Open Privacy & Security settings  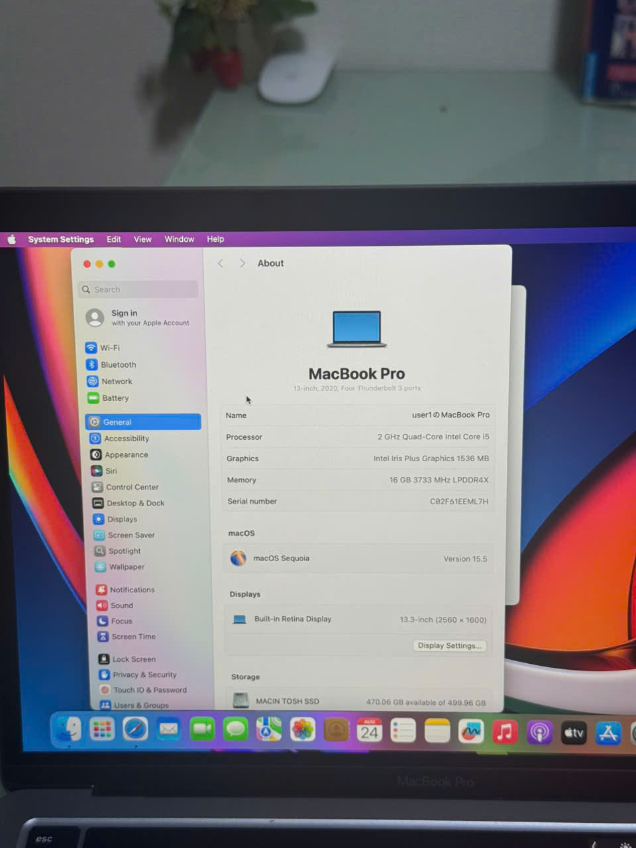coord(138,674)
